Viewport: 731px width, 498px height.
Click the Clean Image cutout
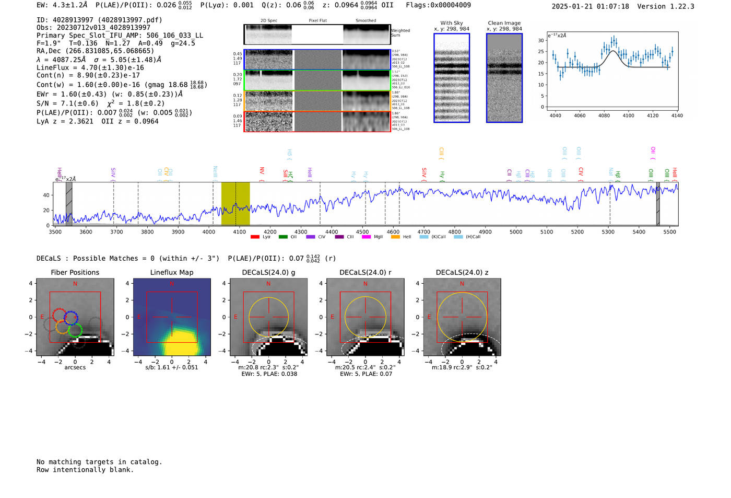(x=504, y=78)
